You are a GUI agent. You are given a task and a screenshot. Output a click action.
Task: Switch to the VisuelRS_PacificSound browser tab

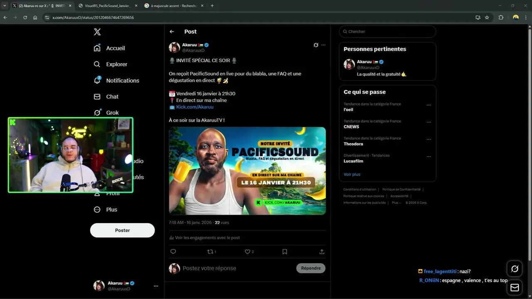click(x=107, y=6)
